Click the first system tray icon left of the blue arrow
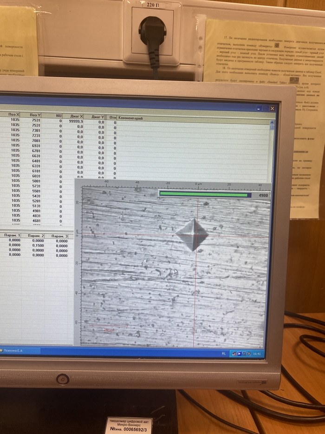 [234, 354]
